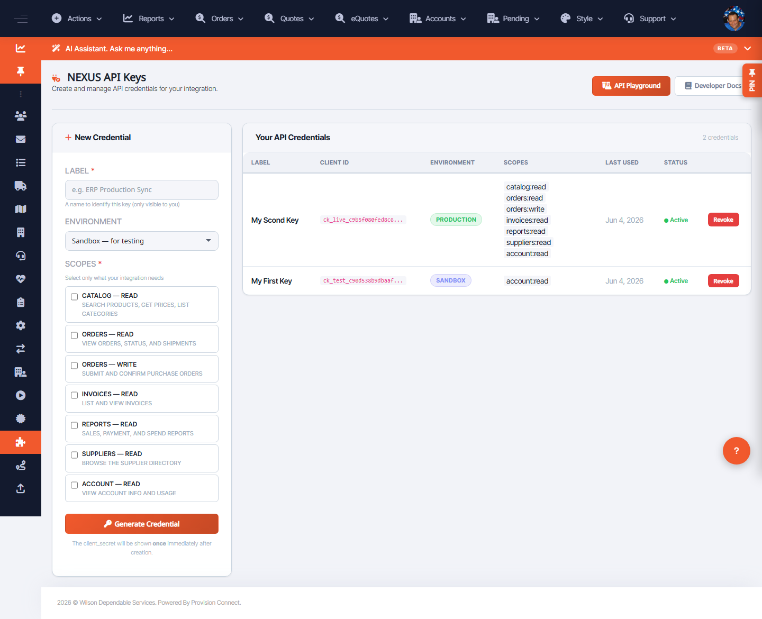Click the pin icon in sidebar
This screenshot has height=619, width=762.
(21, 71)
